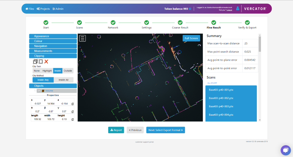Select the Inside All clip method
This screenshot has width=293, height=157.
click(64, 80)
